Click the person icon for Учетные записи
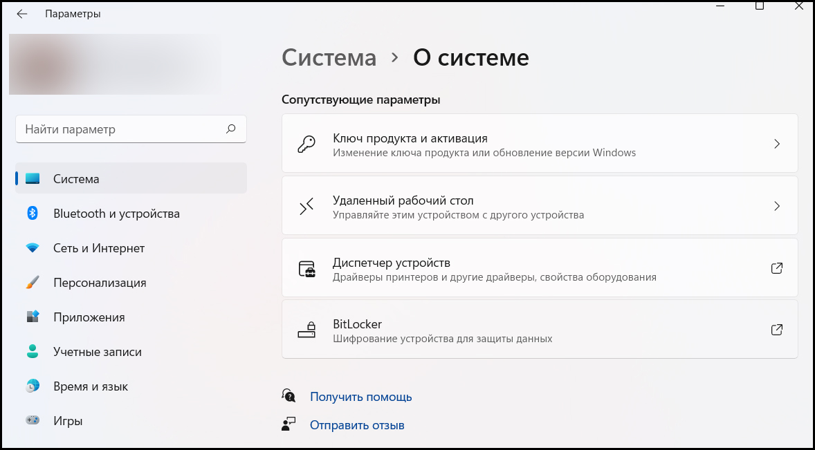Image resolution: width=815 pixels, height=450 pixels. tap(33, 351)
